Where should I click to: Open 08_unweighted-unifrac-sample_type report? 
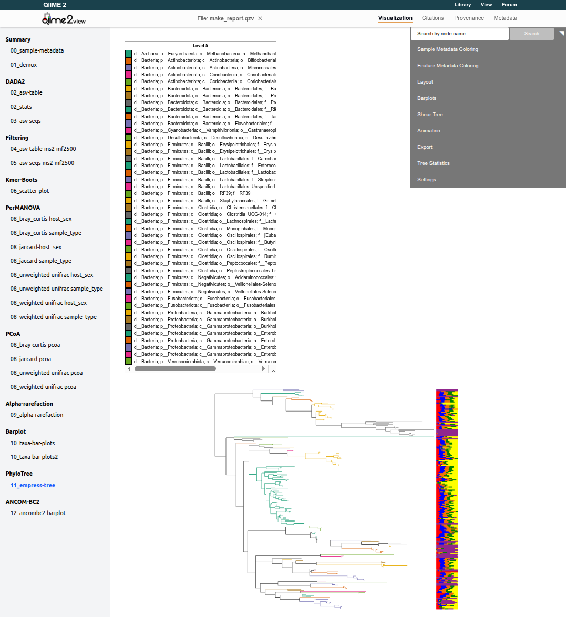(x=57, y=289)
